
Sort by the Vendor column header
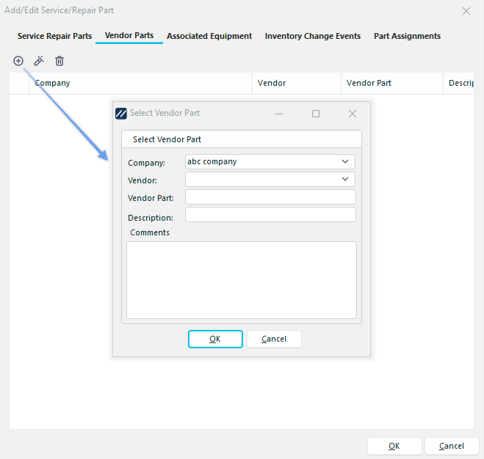pyautogui.click(x=297, y=84)
